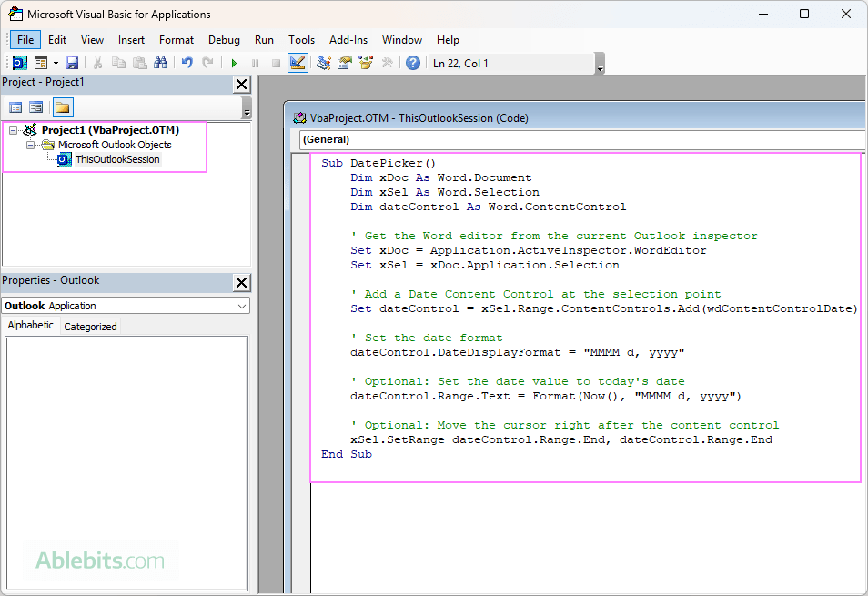Image resolution: width=868 pixels, height=596 pixels.
Task: Open the (General) object combo box
Action: pyautogui.click(x=581, y=139)
